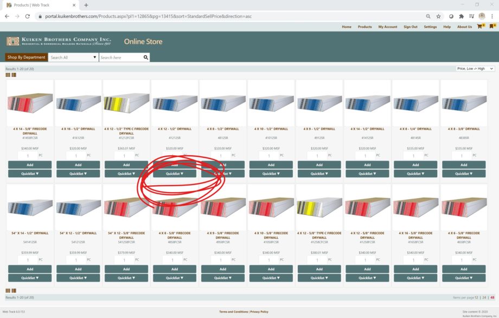Open the browser media control icon
Viewport: 499px width, 318px height.
pyautogui.click(x=472, y=16)
